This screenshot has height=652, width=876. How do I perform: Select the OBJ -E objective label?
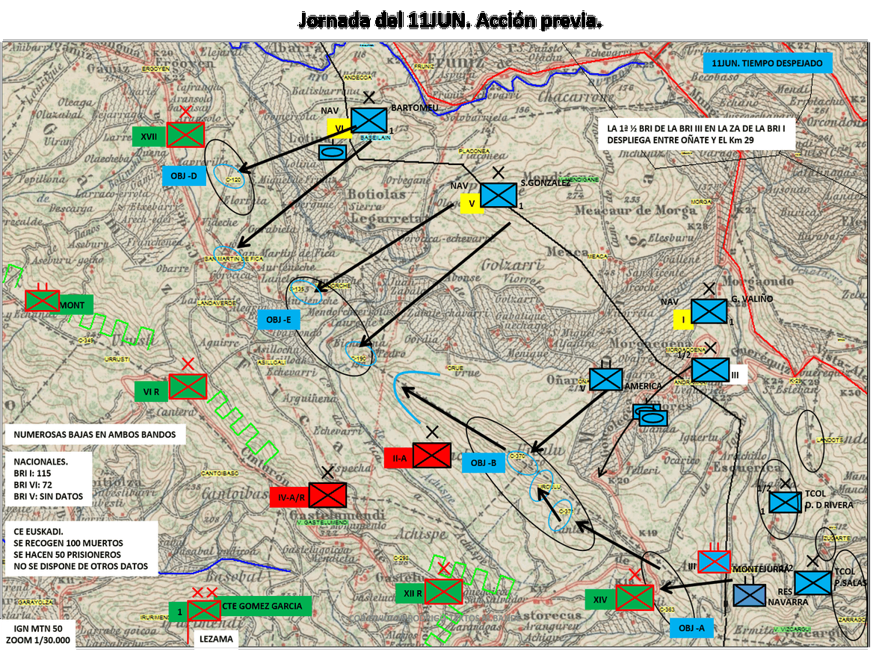click(279, 320)
